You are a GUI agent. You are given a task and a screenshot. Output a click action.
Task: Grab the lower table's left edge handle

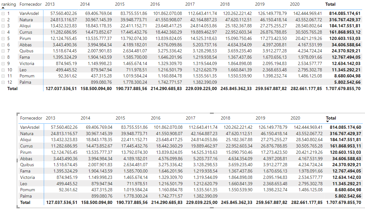pyautogui.click(x=17, y=160)
